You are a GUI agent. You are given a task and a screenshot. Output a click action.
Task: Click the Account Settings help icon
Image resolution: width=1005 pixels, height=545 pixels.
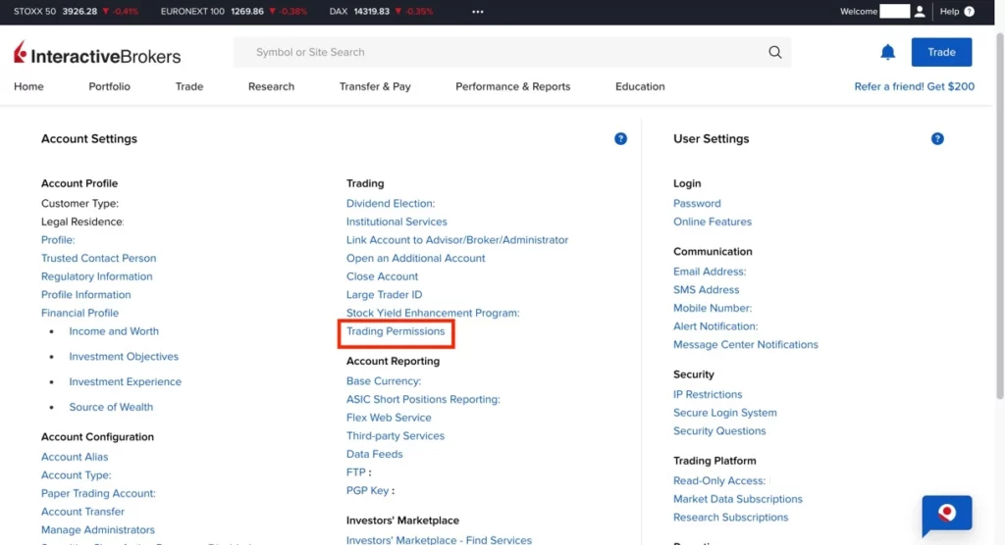tap(620, 139)
